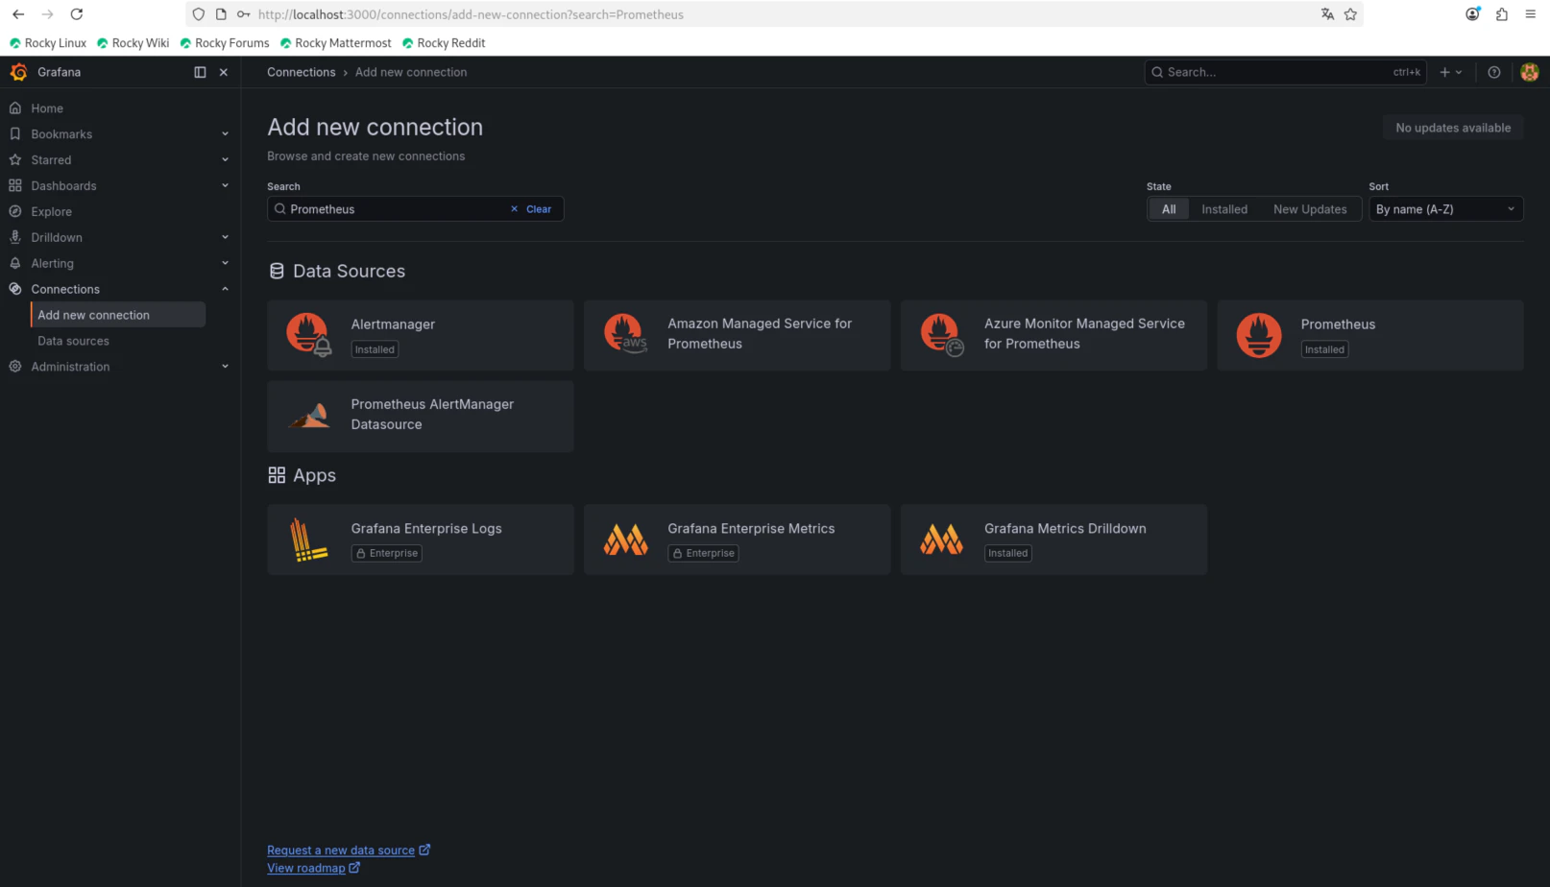Open the browser hamburger menu
The height and width of the screenshot is (887, 1550).
tap(1530, 14)
